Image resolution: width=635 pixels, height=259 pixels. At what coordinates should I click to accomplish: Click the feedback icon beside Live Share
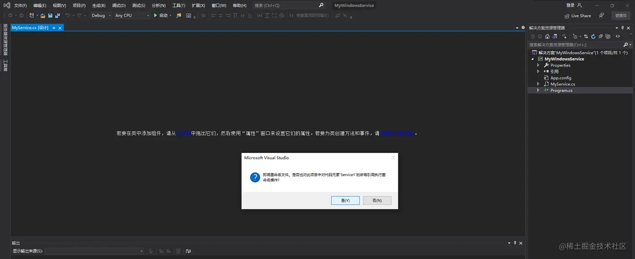click(x=601, y=16)
